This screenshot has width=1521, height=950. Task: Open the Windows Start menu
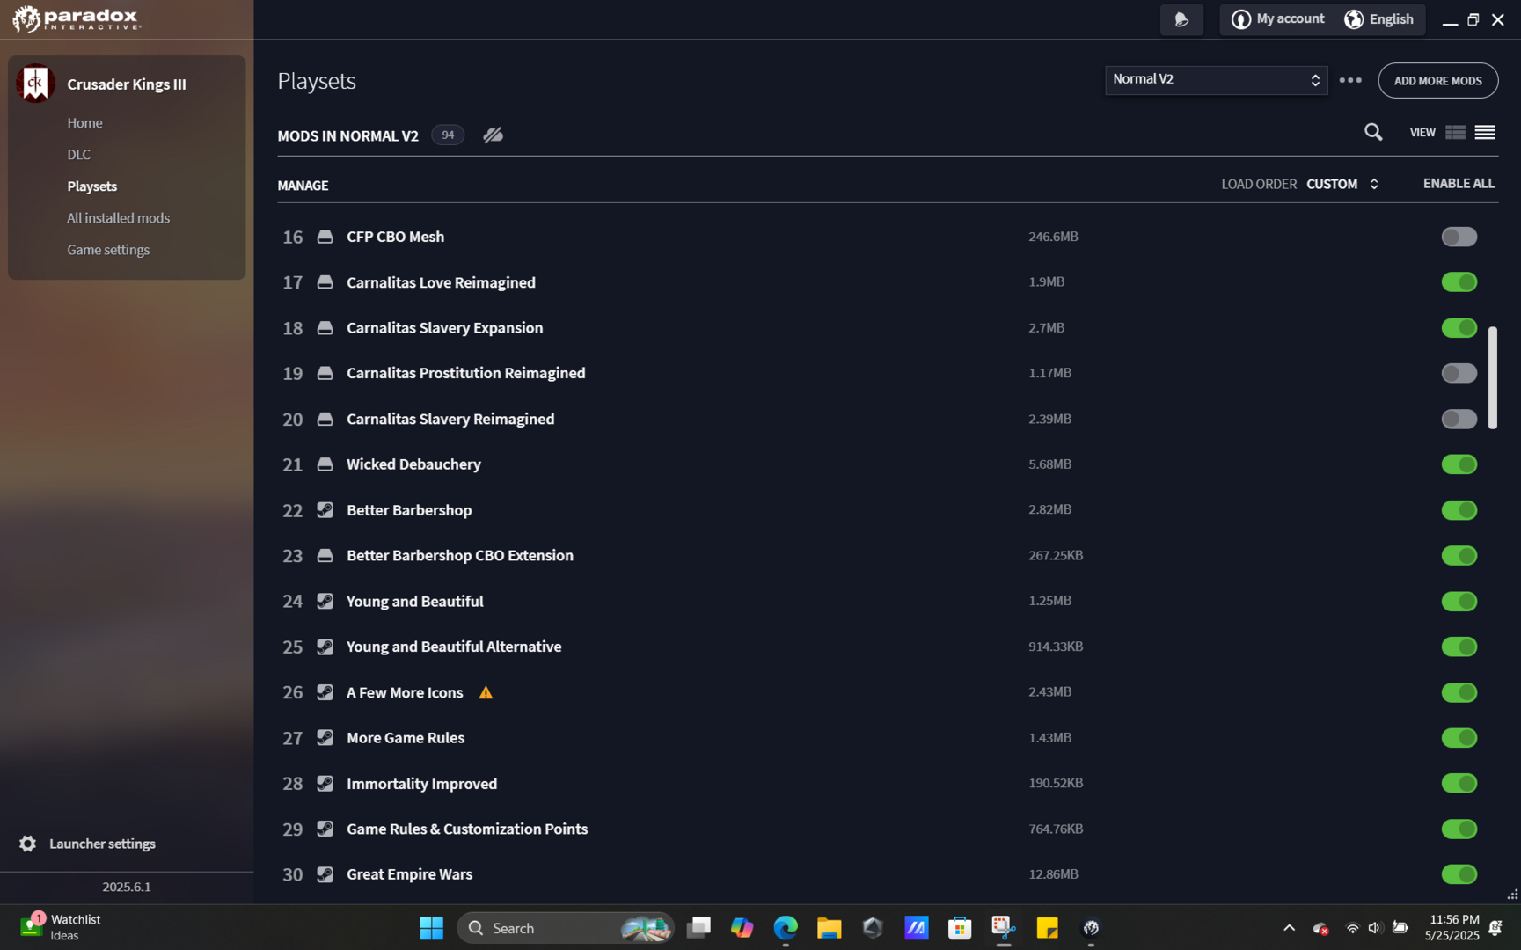click(x=431, y=928)
